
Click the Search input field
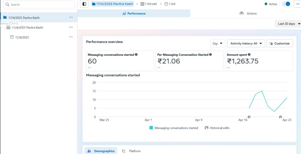pyautogui.click(x=39, y=4)
